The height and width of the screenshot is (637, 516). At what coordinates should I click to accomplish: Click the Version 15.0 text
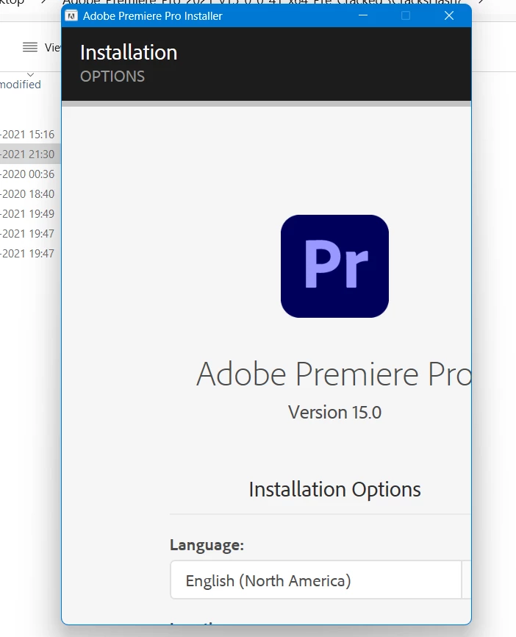[x=334, y=412]
